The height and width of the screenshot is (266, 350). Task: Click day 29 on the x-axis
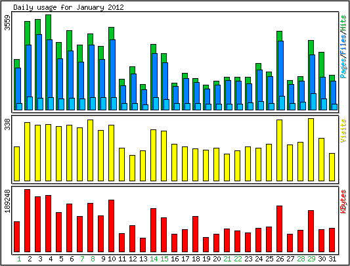click(311, 259)
